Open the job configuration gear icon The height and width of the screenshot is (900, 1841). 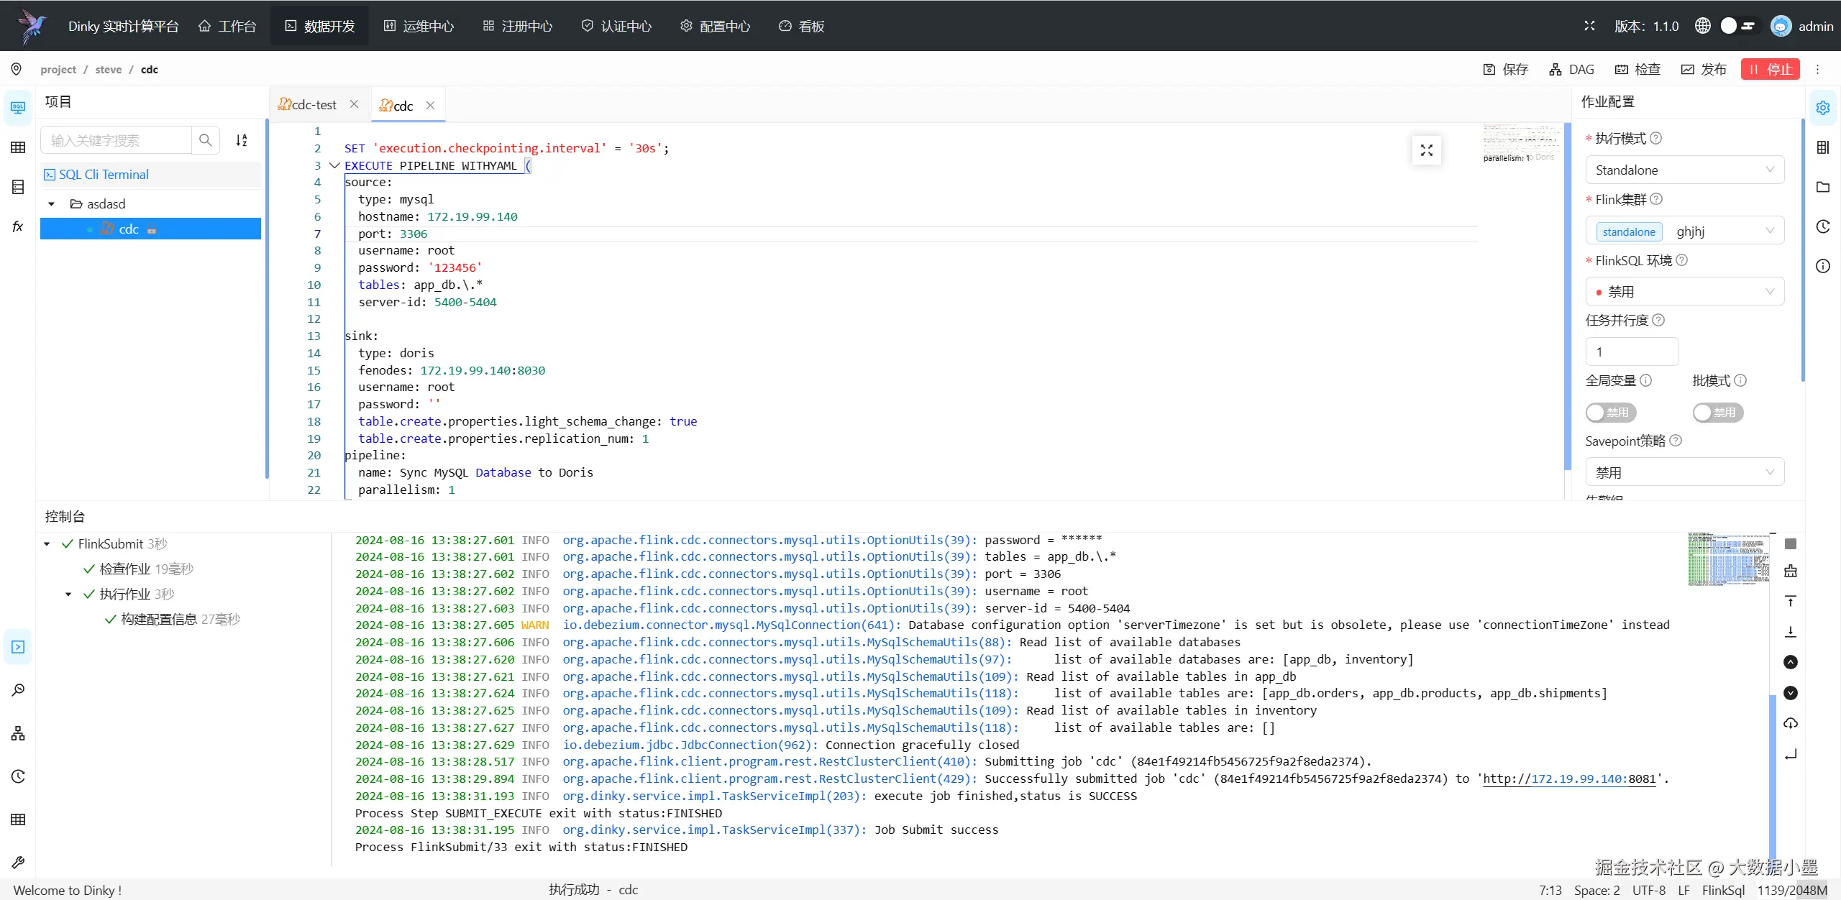[x=1823, y=108]
